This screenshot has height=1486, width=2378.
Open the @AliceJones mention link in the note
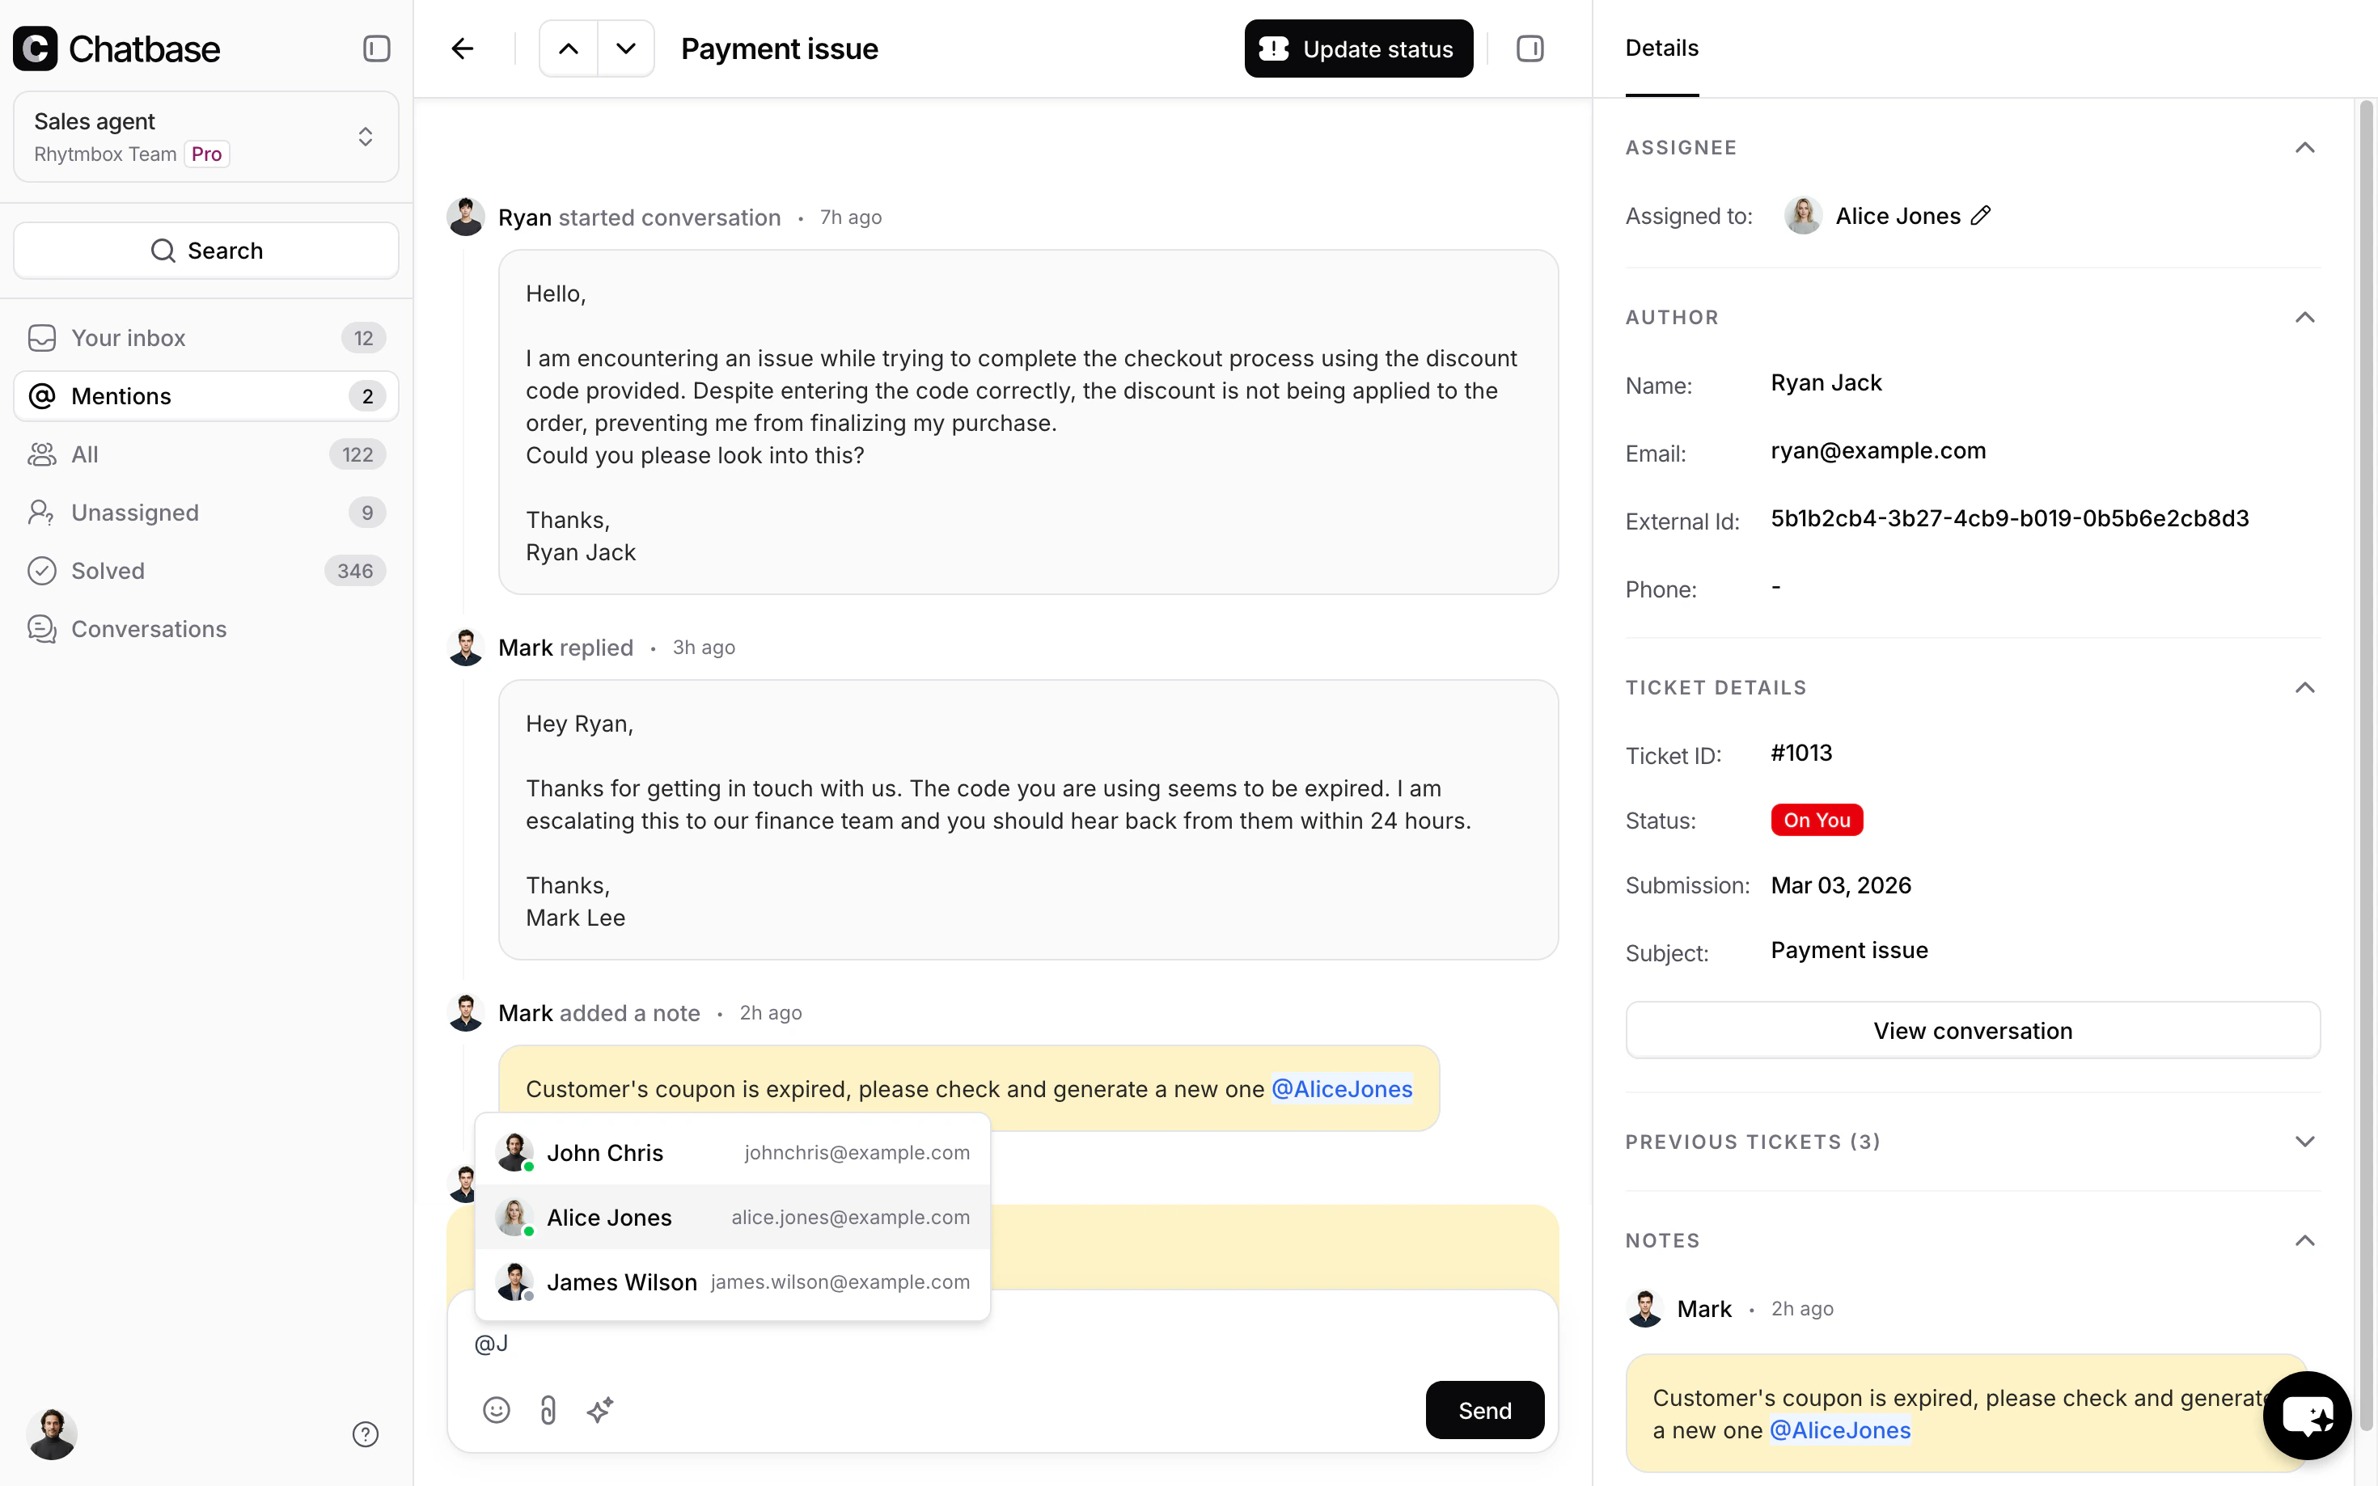1343,1089
